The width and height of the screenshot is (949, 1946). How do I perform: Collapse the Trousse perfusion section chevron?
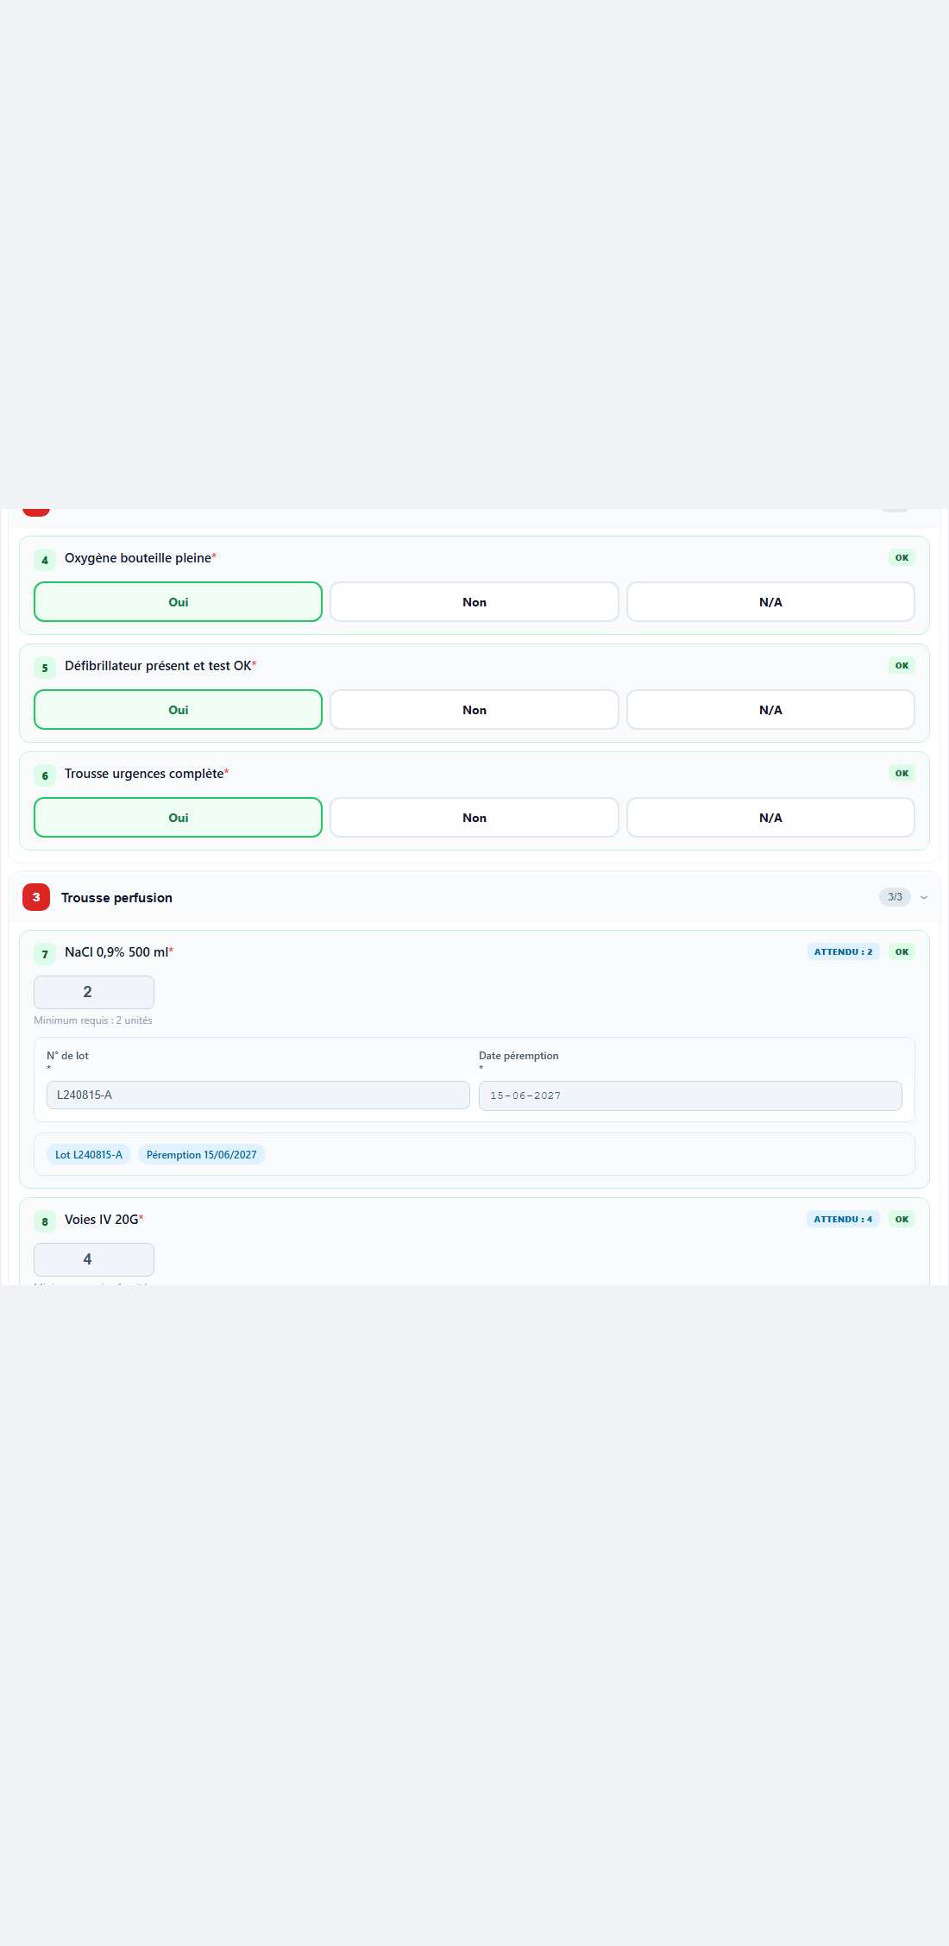pyautogui.click(x=924, y=897)
